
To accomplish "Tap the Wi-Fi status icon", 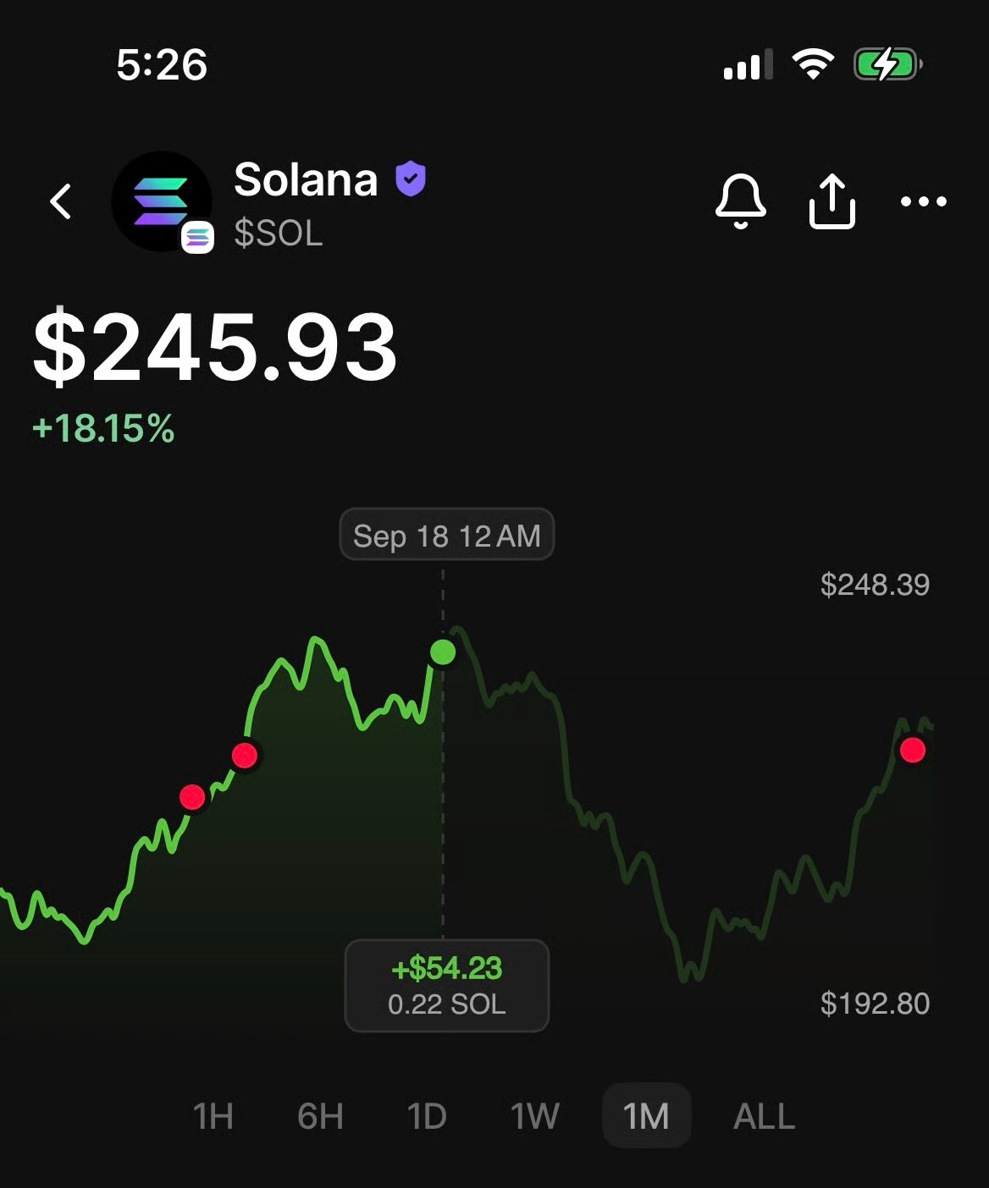I will 813,64.
